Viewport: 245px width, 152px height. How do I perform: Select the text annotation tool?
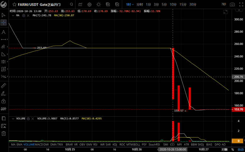pyautogui.click(x=3, y=32)
